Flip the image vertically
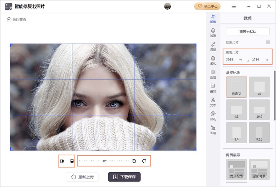Screen dimensions: 276x187 (x=71, y=161)
